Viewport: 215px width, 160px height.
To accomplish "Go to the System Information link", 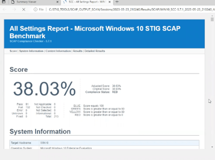I will (31, 51).
